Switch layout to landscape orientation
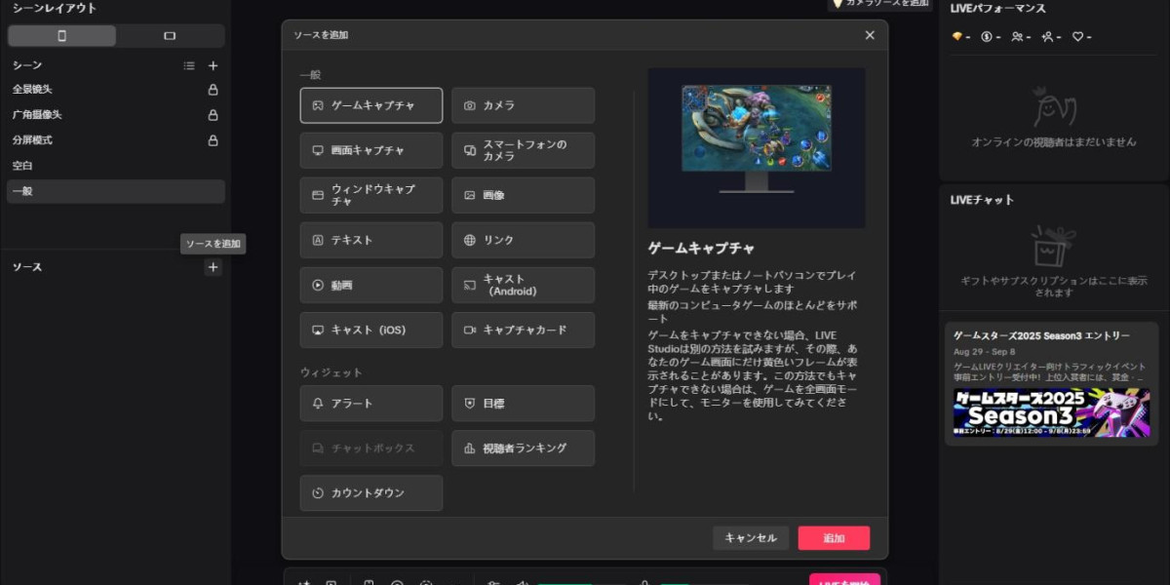This screenshot has height=585, width=1170. (170, 34)
